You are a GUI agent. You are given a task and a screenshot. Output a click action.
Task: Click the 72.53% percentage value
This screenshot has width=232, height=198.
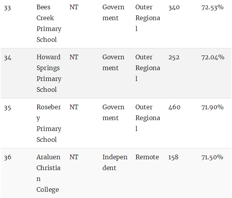click(213, 7)
